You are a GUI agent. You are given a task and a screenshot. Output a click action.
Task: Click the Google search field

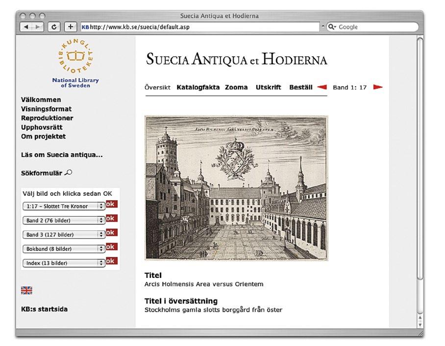tap(372, 27)
